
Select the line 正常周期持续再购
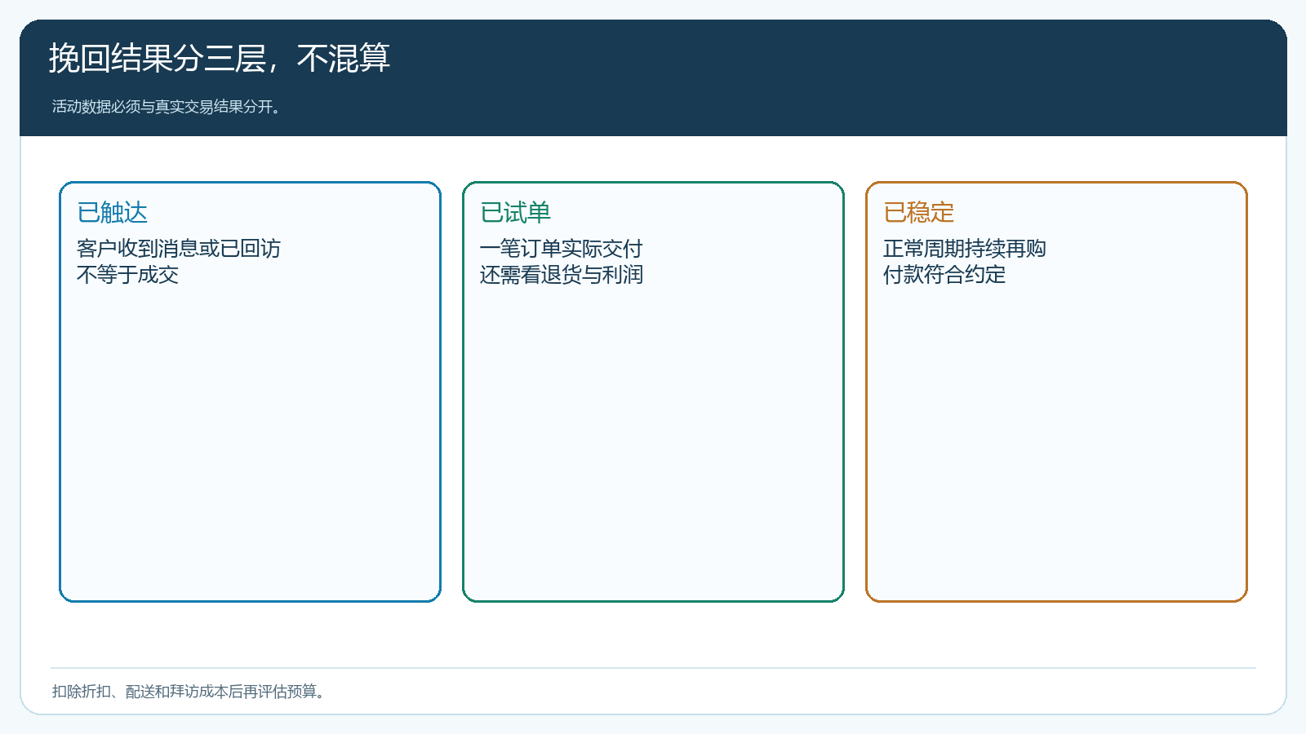(965, 249)
